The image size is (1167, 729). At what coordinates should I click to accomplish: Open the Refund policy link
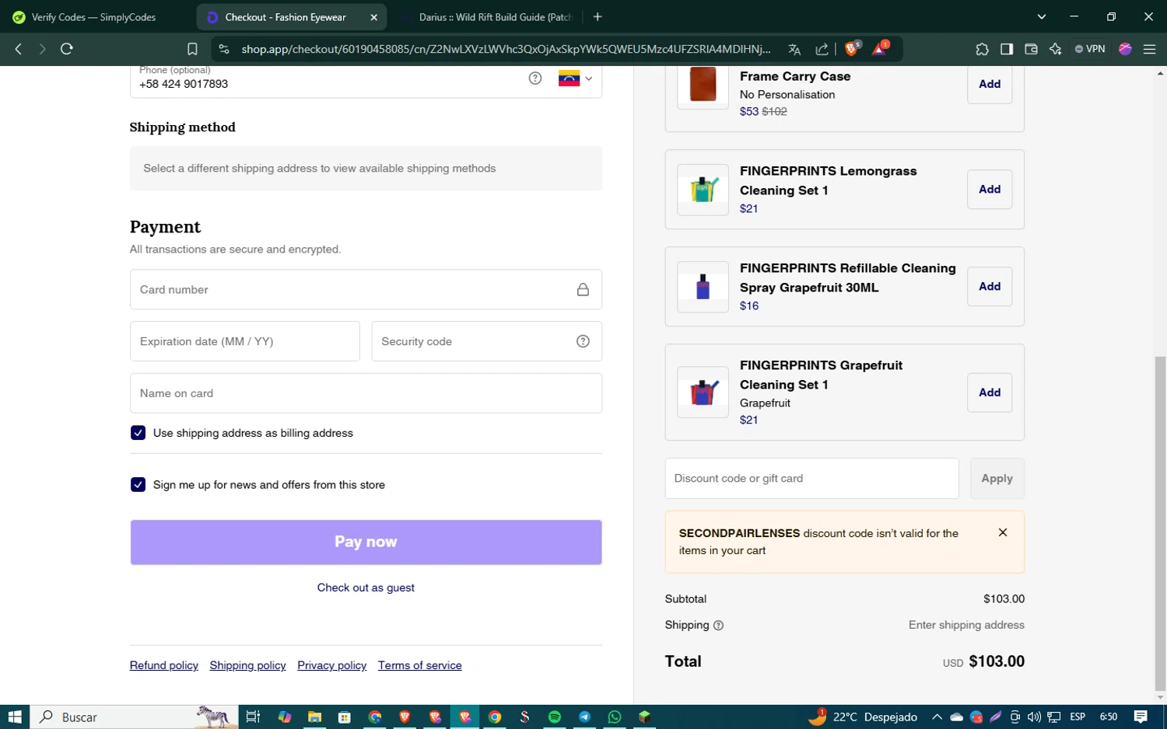164,665
